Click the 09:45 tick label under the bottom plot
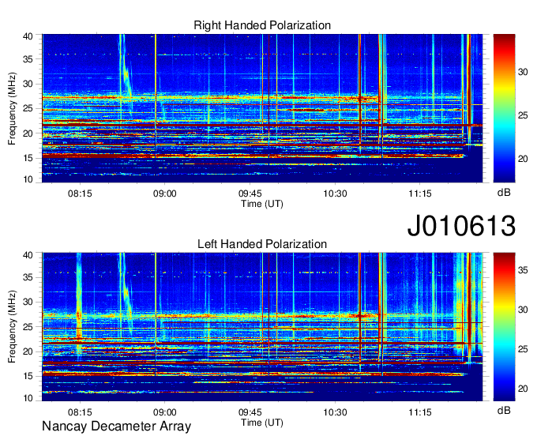Screen dimensions: 537x436 click(250, 412)
